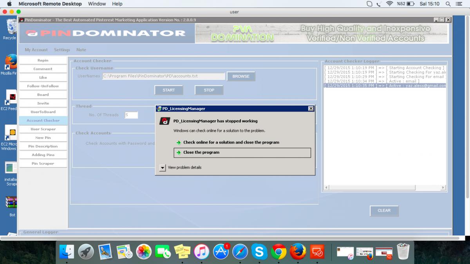Open the Trash in dock
This screenshot has height=264, width=470.
pyautogui.click(x=403, y=252)
